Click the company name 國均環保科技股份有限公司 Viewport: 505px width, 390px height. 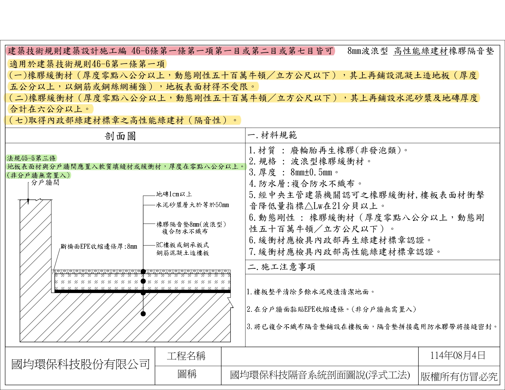(80, 364)
